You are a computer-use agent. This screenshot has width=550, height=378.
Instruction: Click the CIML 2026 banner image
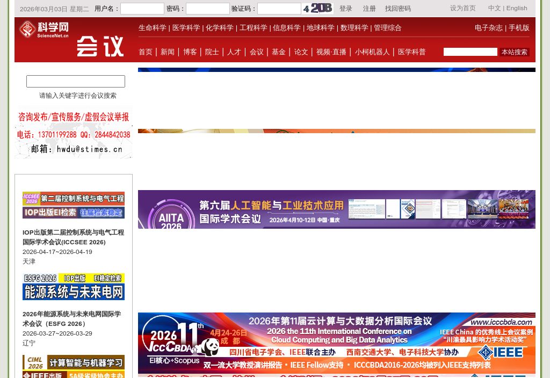[x=73, y=366]
